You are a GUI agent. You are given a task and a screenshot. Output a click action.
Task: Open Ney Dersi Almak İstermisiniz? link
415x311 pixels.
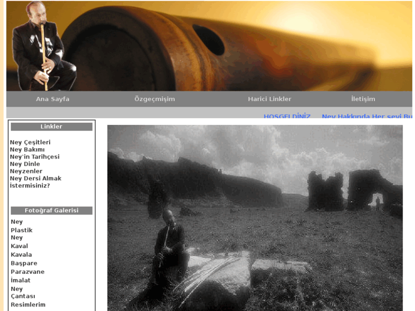click(x=35, y=182)
